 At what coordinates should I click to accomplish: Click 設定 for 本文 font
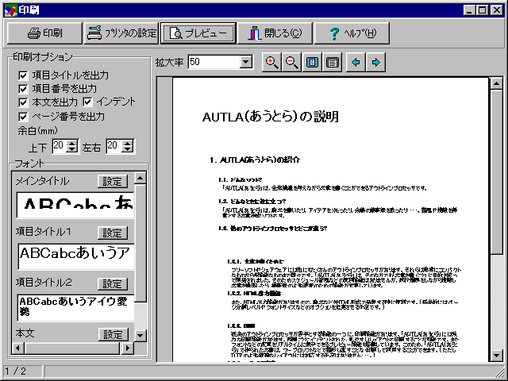[113, 334]
